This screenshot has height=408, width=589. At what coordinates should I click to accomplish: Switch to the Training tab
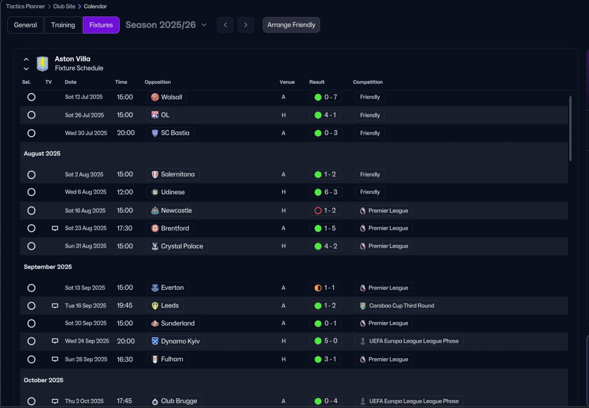[63, 25]
